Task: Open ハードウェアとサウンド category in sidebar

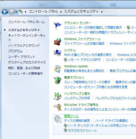Action: tap(24, 45)
